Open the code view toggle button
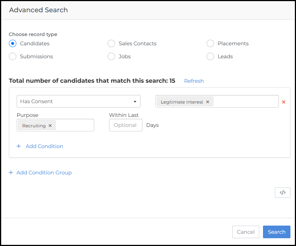The width and height of the screenshot is (296, 246). point(283,193)
